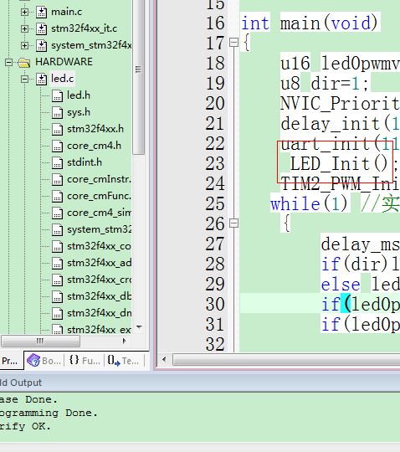Click the editor horizontal scroll left arrow

[x=164, y=359]
